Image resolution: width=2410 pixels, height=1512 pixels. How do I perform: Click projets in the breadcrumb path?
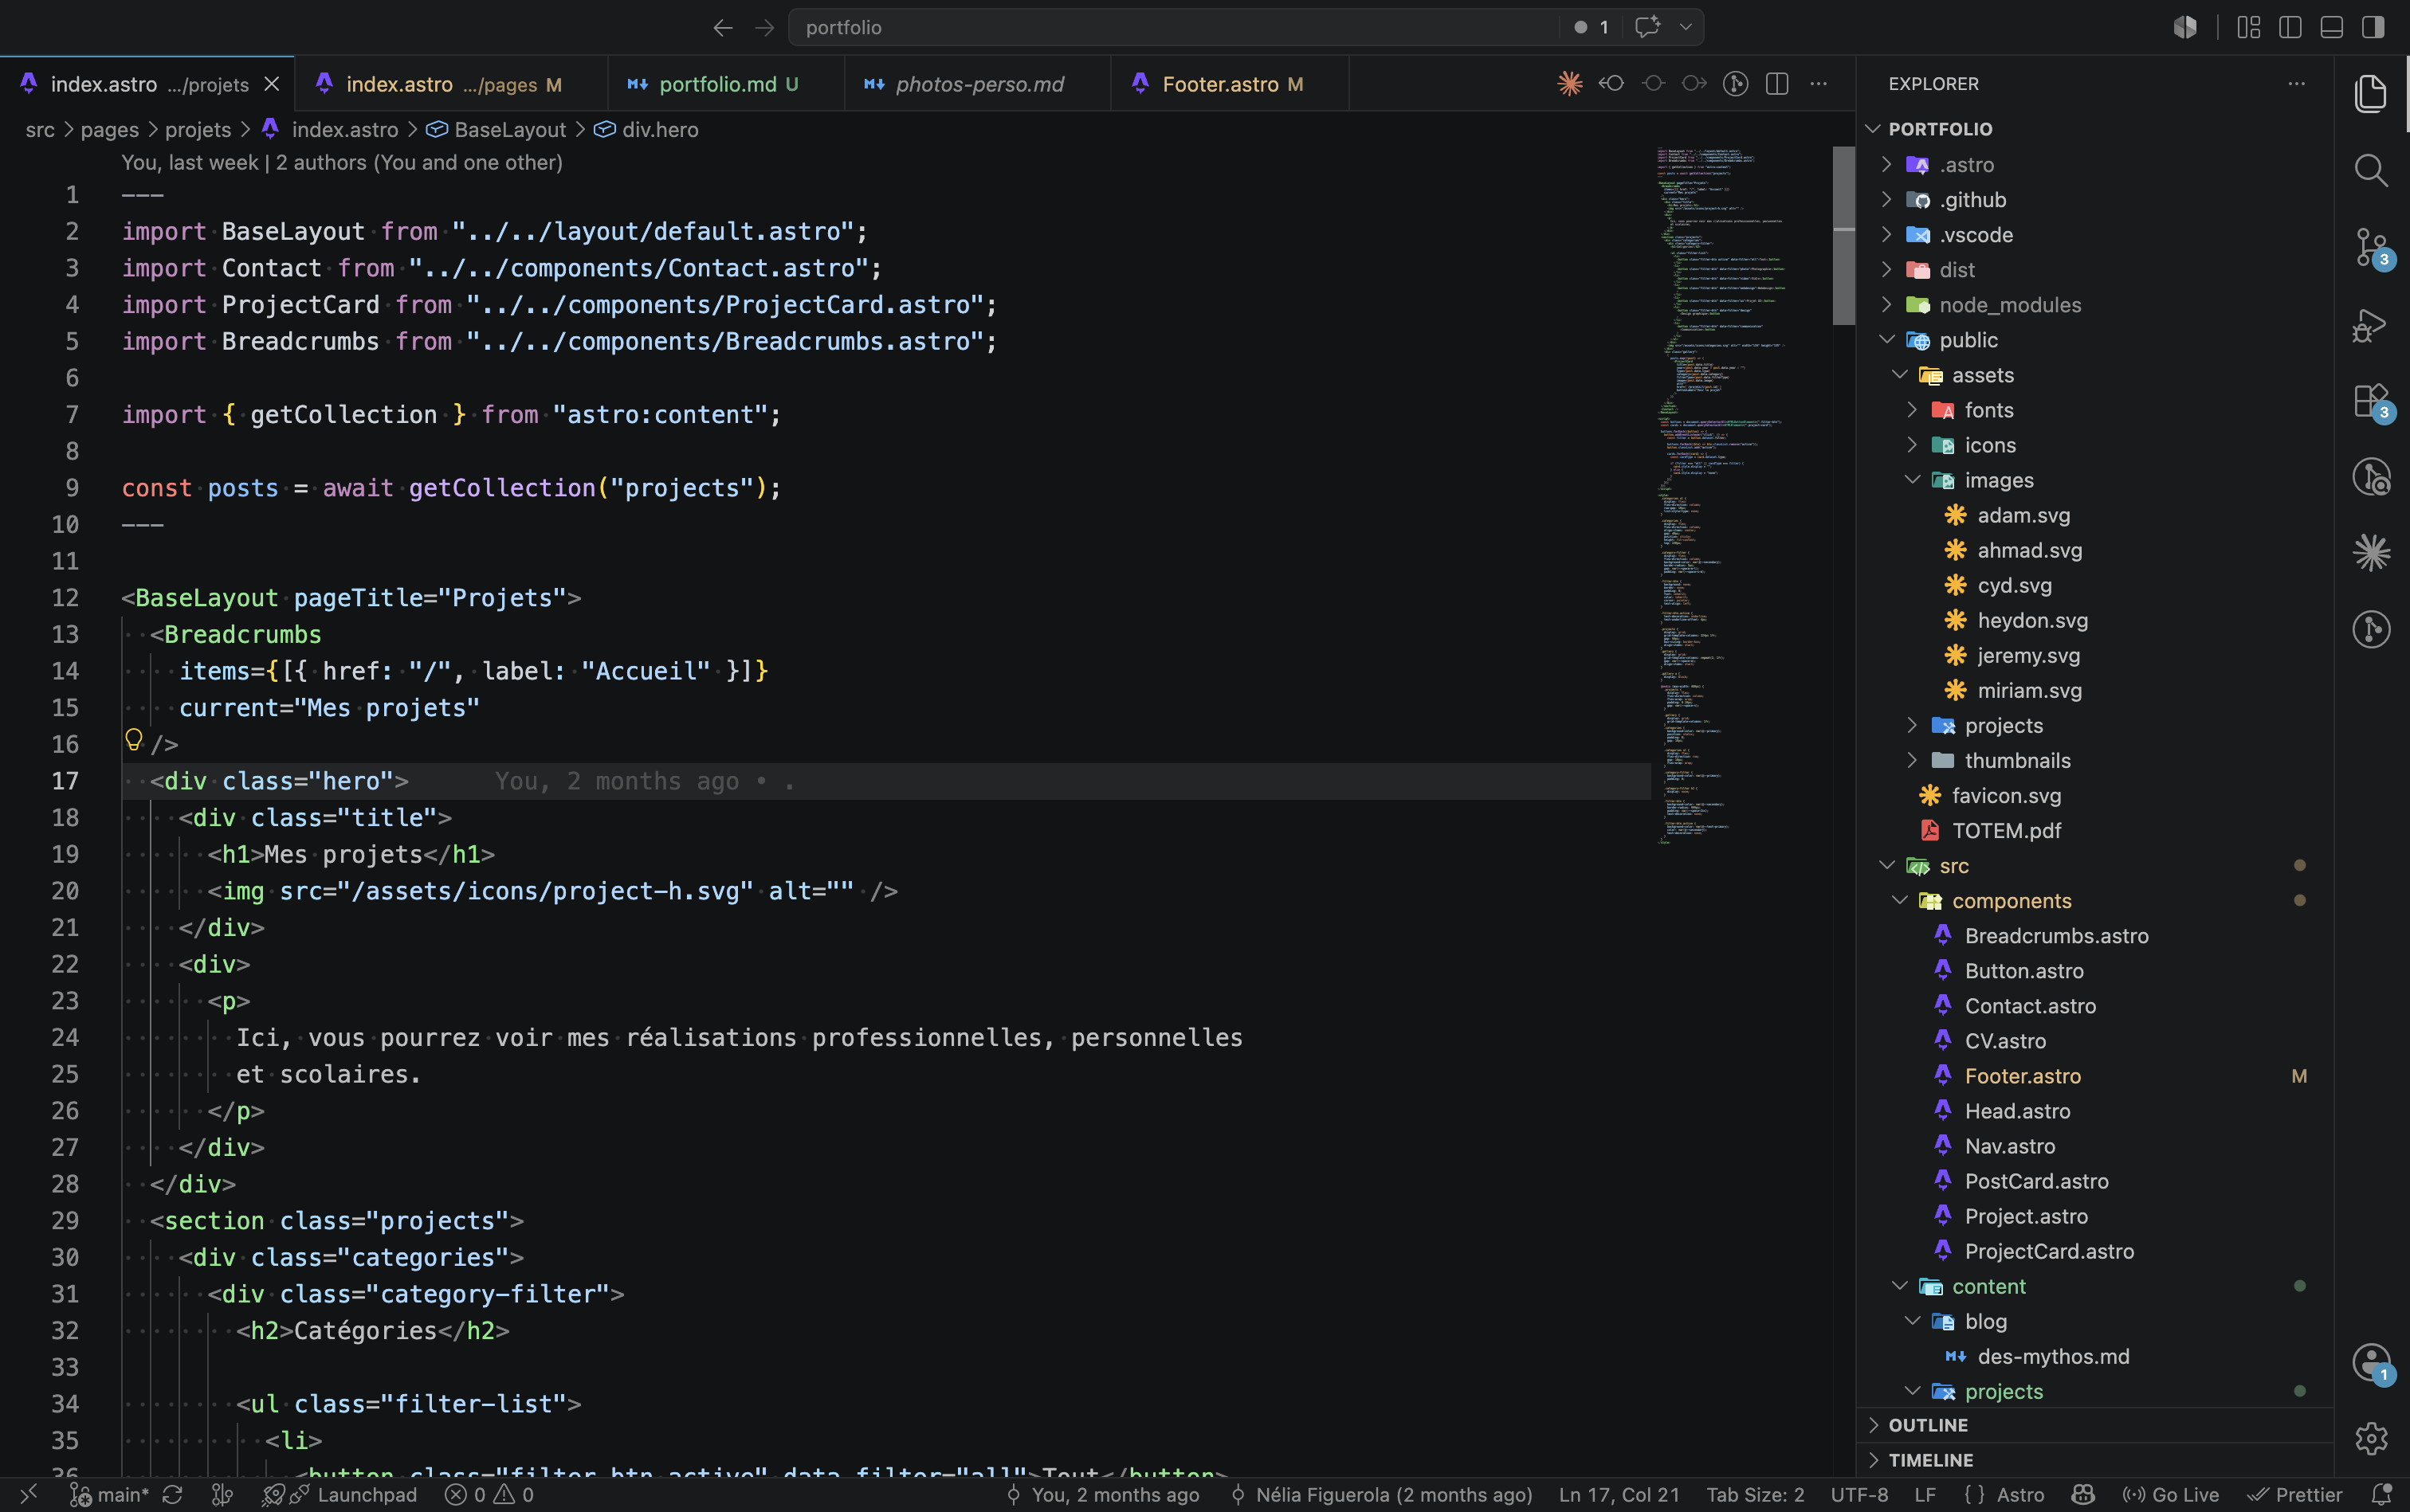pos(198,130)
